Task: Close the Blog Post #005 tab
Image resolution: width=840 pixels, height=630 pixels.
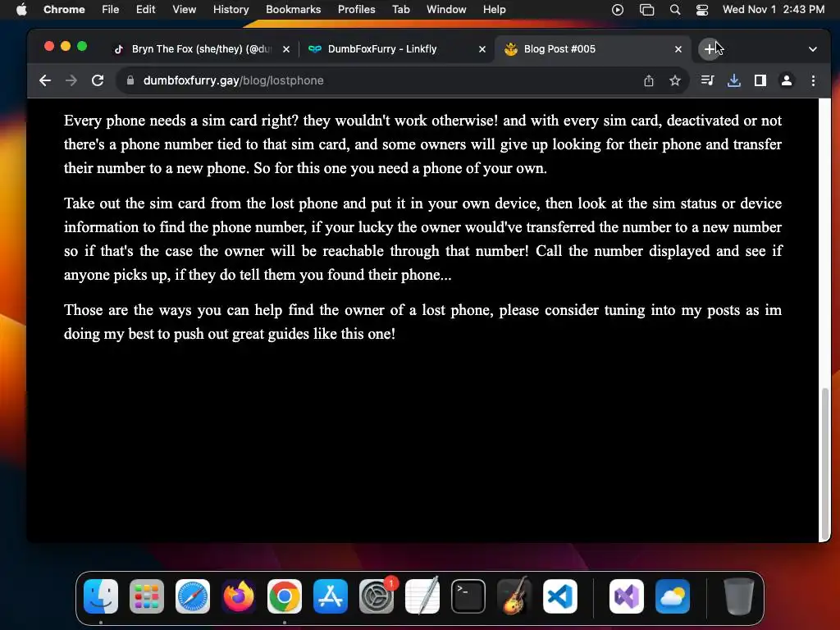Action: pyautogui.click(x=678, y=49)
